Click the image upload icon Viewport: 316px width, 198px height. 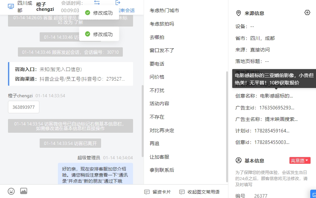pyautogui.click(x=24, y=191)
